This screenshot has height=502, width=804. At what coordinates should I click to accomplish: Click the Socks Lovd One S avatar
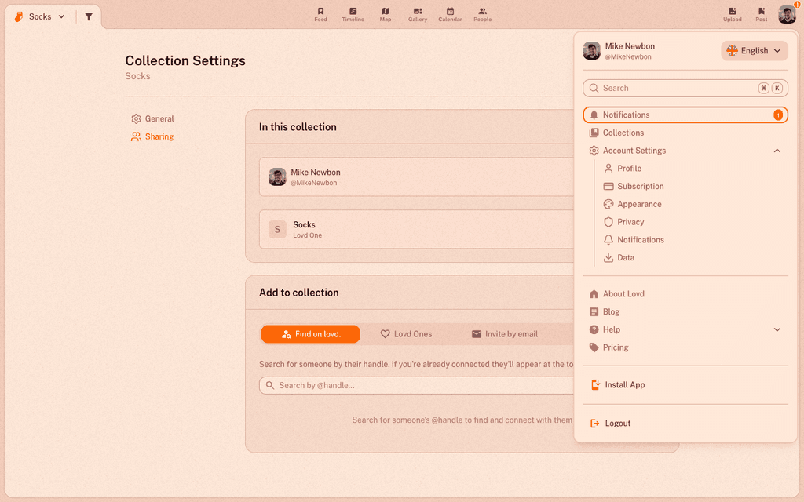coord(277,230)
